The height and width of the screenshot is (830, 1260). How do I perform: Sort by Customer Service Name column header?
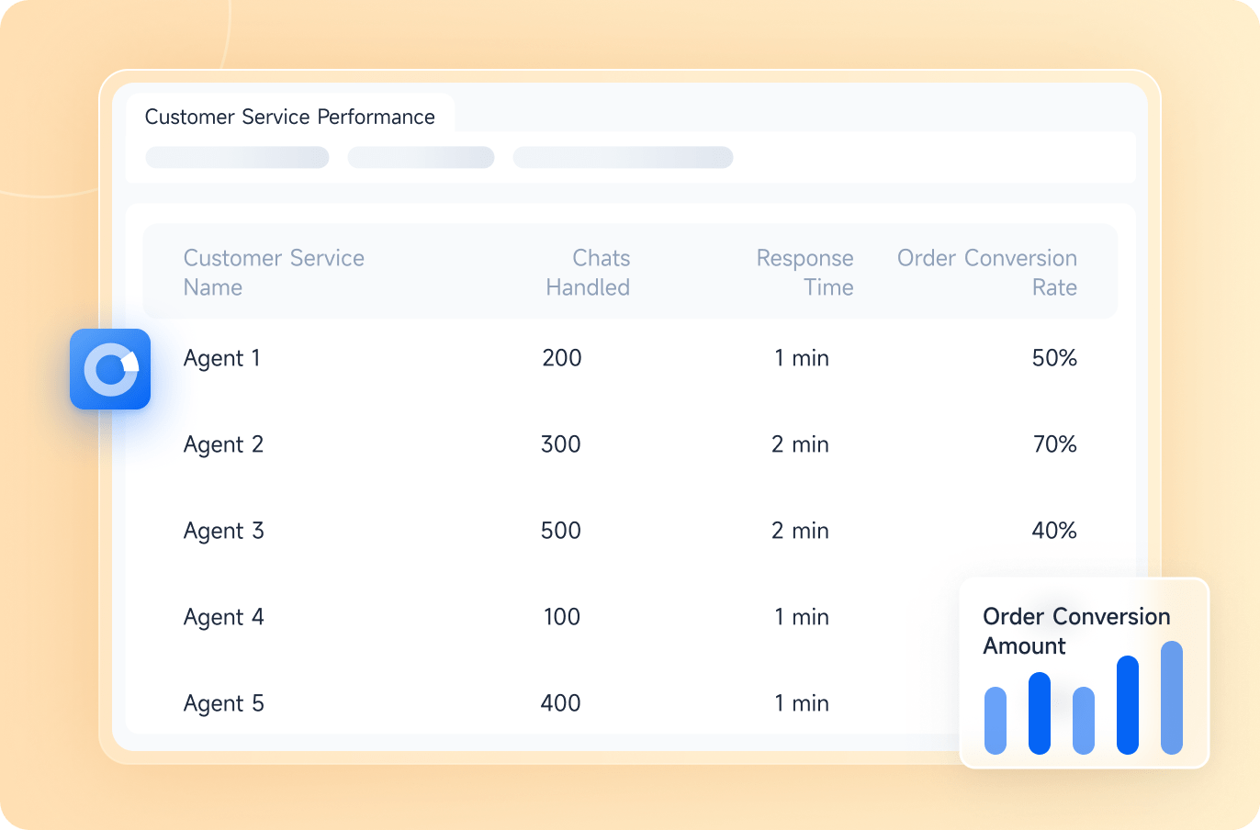[x=274, y=273]
